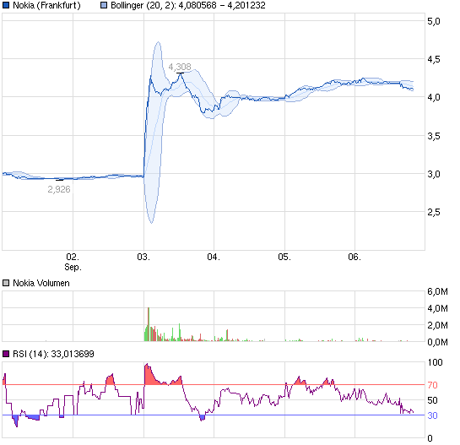The width and height of the screenshot is (460, 445).
Task: Click the 3,0 price axis value
Action: (434, 174)
